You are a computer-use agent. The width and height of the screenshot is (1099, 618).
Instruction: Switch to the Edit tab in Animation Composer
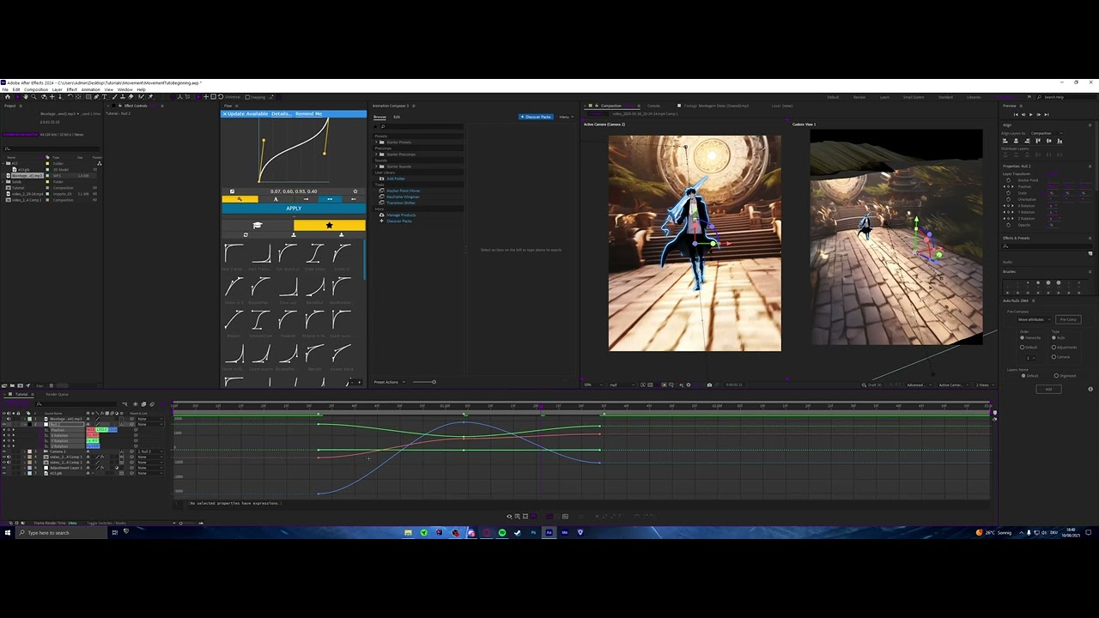397,117
